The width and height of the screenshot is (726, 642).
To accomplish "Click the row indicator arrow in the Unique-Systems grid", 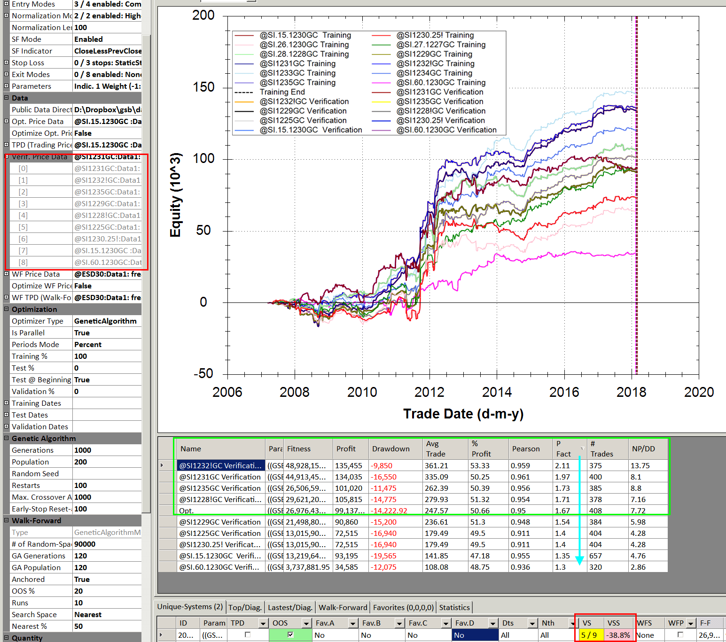I will 161,635.
